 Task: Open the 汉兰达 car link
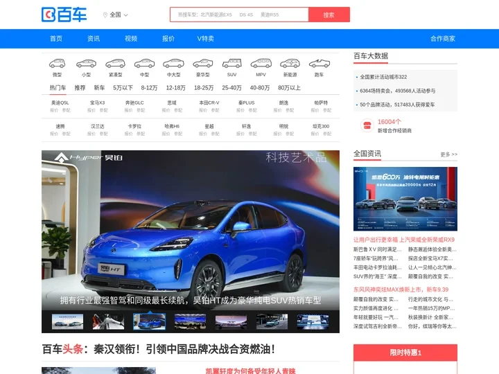pos(98,126)
